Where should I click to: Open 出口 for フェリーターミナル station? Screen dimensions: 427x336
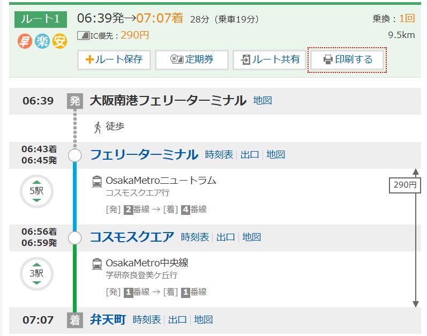point(250,155)
